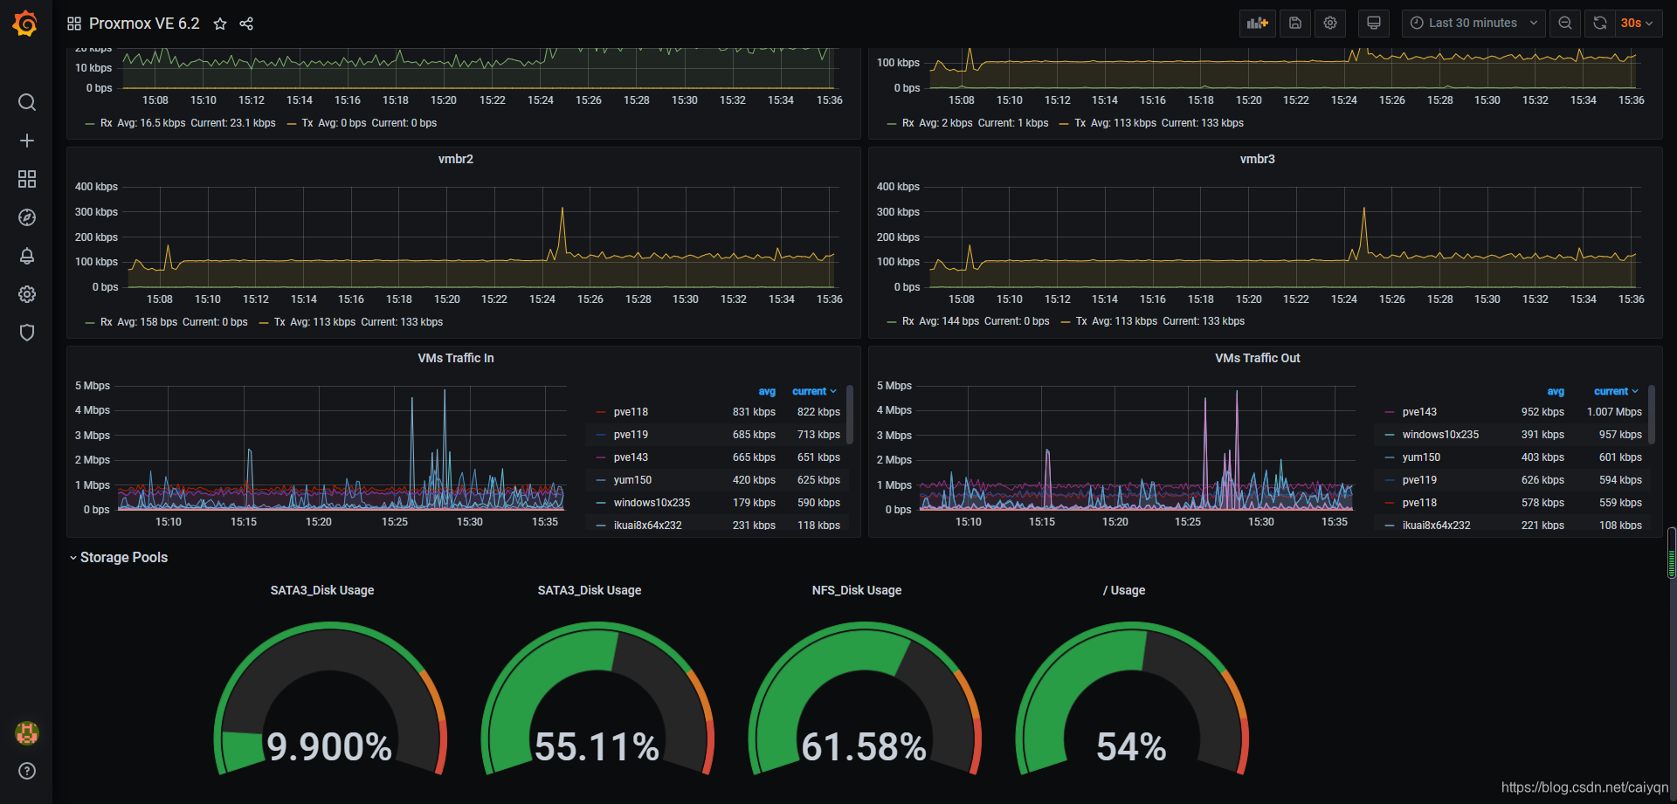The image size is (1677, 804).
Task: Save the dashboard using the save icon
Action: (1294, 23)
